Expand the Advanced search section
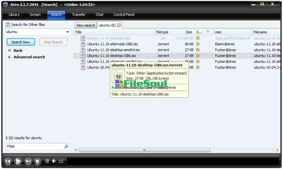283x169 pixels. [29, 57]
